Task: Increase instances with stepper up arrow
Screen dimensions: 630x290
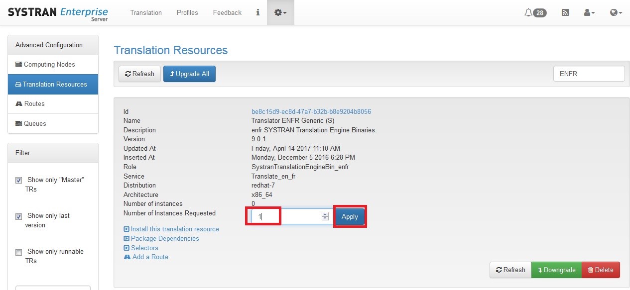Action: 325,214
